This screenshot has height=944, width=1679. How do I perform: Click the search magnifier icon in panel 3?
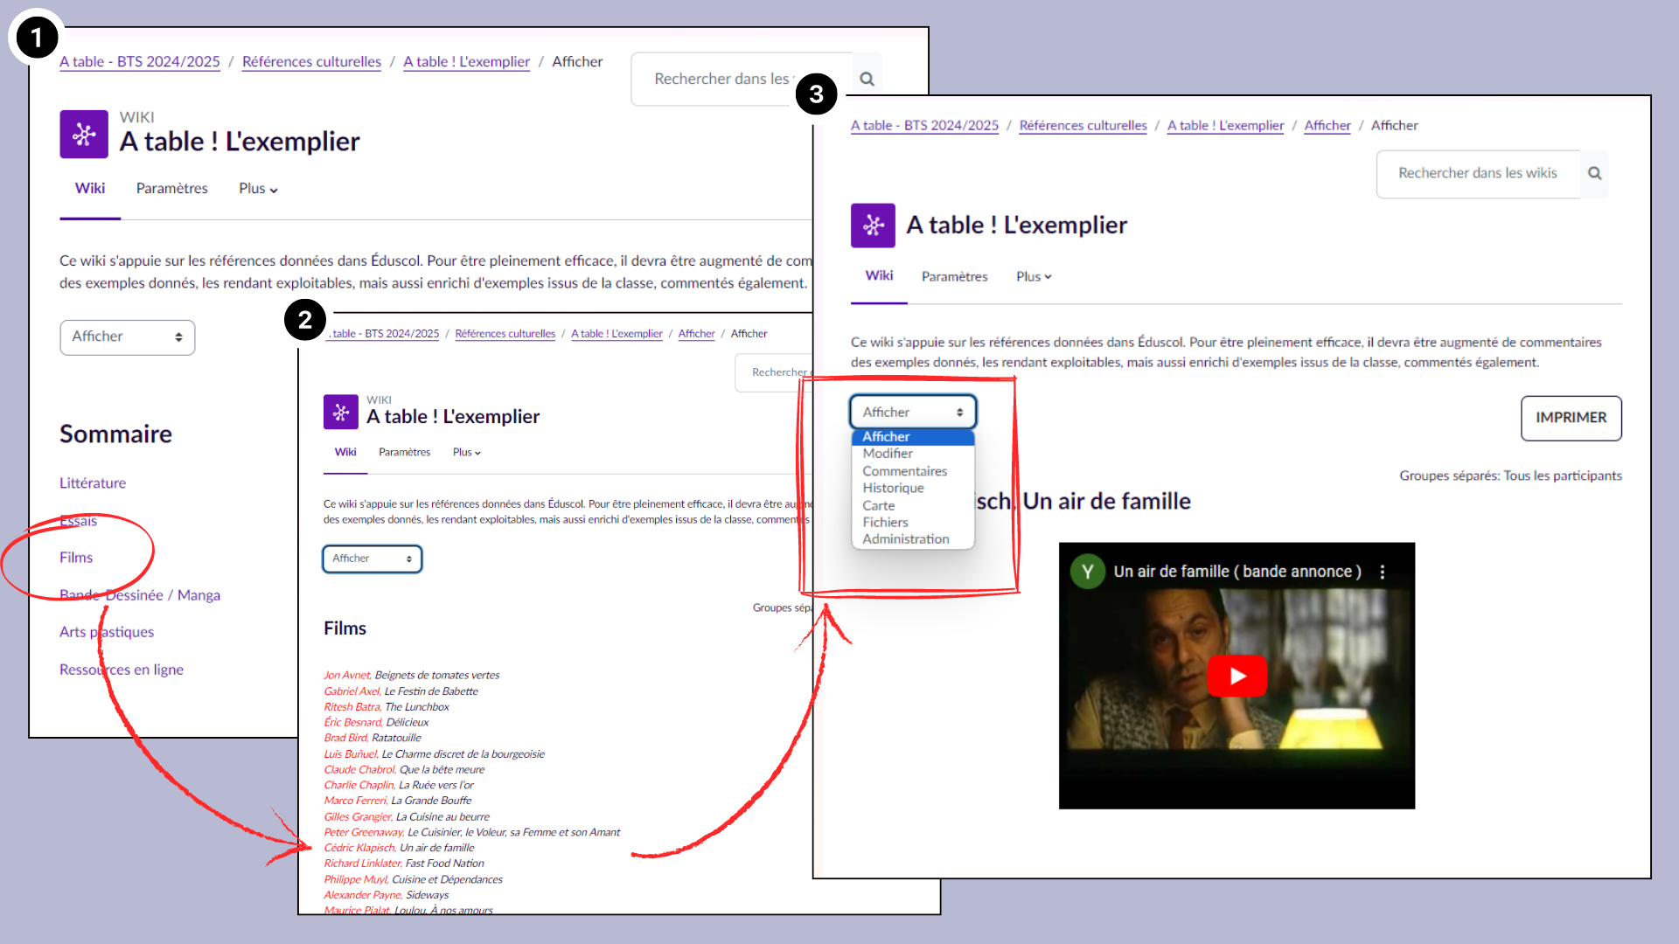click(1594, 173)
